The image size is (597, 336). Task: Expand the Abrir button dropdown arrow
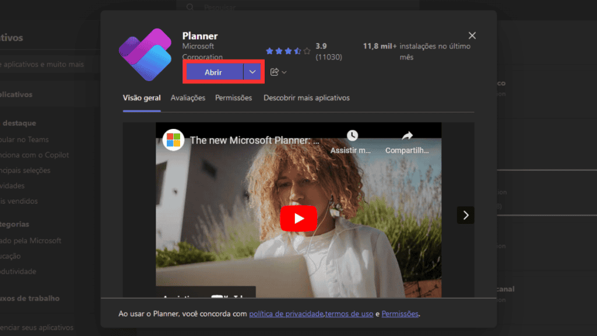pyautogui.click(x=251, y=71)
